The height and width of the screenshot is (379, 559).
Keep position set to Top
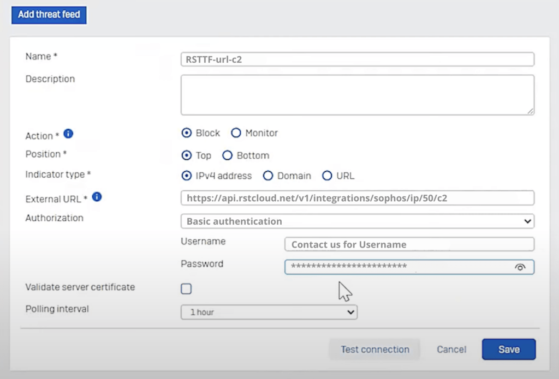187,155
